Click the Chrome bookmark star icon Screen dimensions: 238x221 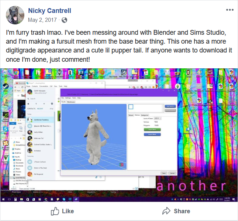point(130,87)
